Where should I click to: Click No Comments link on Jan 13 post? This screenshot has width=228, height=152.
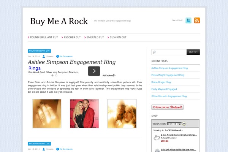[x=66, y=149]
